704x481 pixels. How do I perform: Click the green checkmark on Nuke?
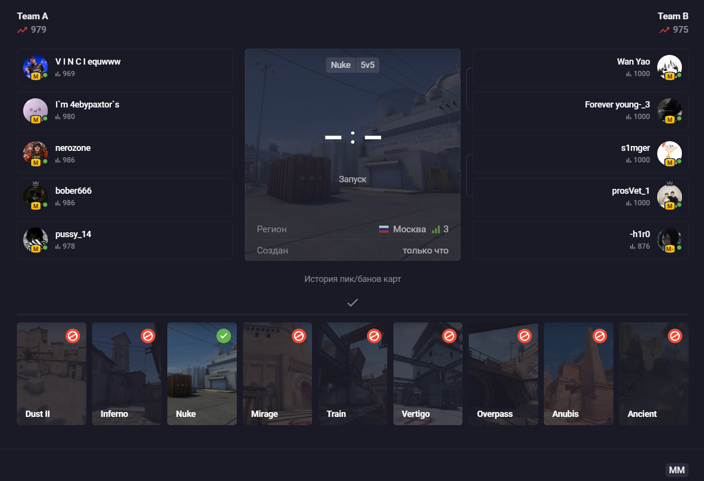pyautogui.click(x=223, y=336)
